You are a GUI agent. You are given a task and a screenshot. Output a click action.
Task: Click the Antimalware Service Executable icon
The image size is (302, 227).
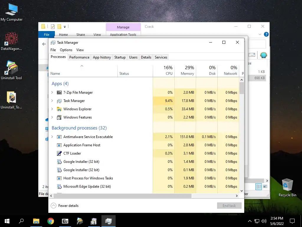point(59,137)
